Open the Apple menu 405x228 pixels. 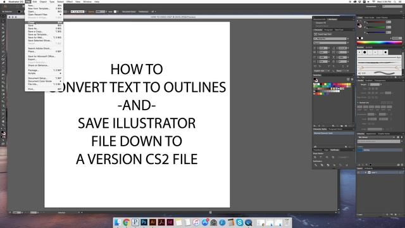4,1
